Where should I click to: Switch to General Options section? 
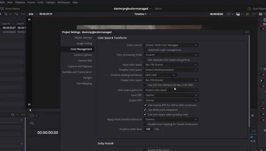coord(83,55)
